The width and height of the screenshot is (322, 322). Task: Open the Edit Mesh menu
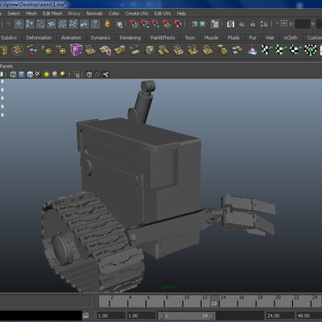pyautogui.click(x=52, y=14)
